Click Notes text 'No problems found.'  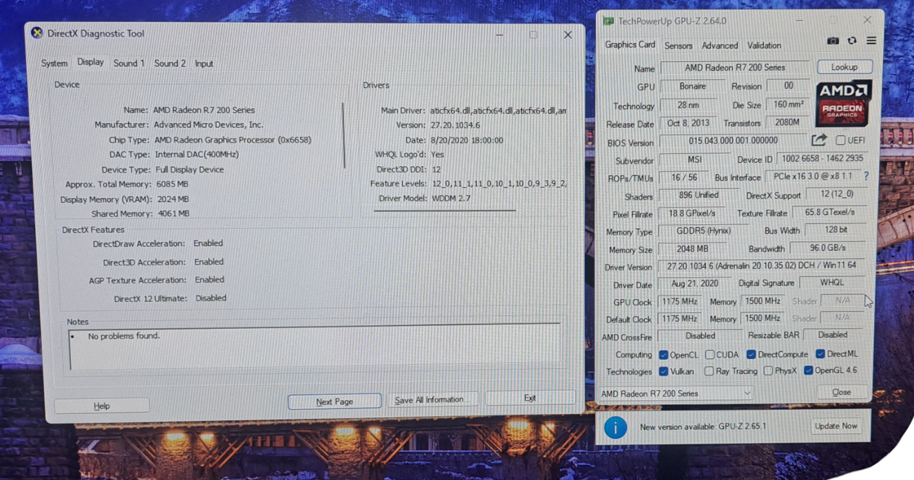point(124,336)
